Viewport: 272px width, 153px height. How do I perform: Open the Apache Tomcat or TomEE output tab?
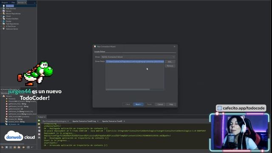pos(112,121)
